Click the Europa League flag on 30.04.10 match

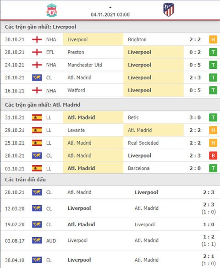tap(37, 260)
